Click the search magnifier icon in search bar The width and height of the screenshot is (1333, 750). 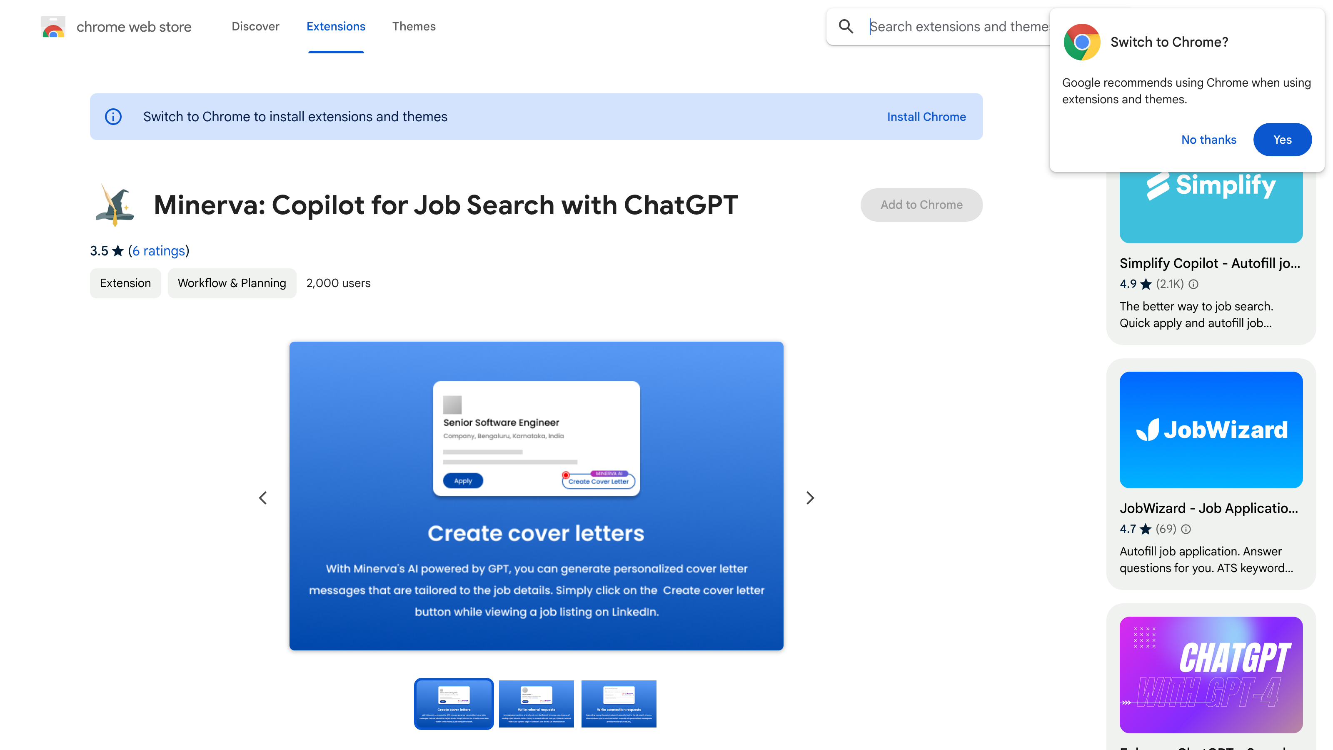pos(846,26)
